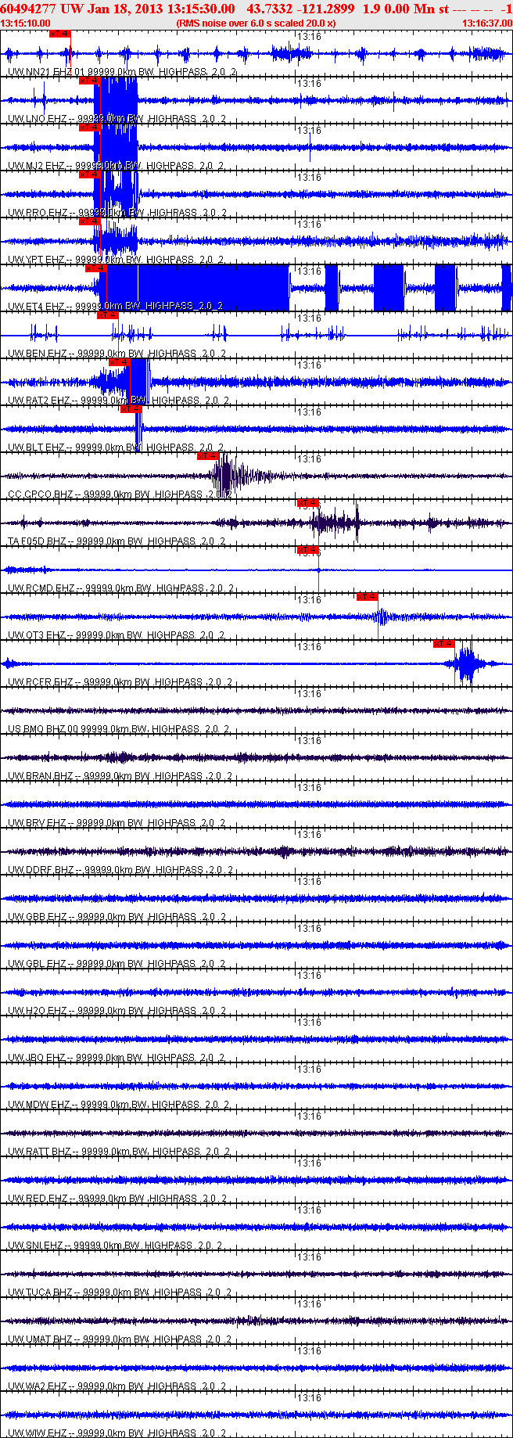
Task: Select the red pick marker on UW.LNO trace
Action: (89, 81)
